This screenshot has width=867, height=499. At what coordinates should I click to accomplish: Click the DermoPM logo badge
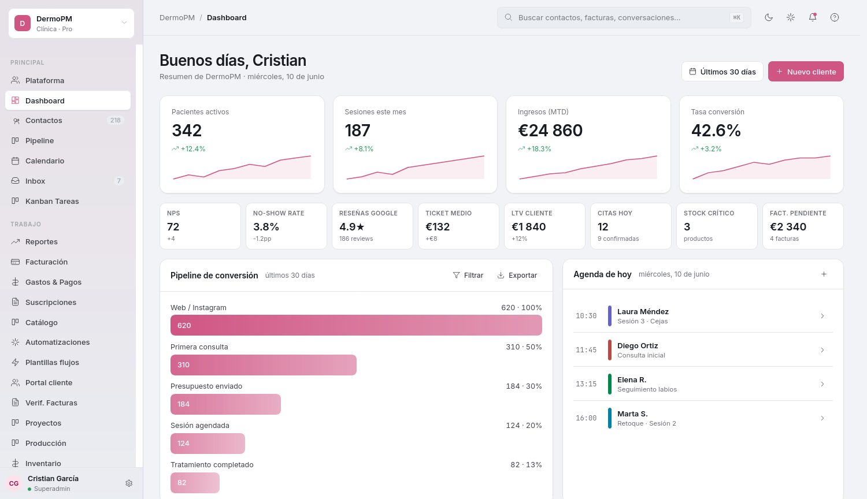coord(23,23)
